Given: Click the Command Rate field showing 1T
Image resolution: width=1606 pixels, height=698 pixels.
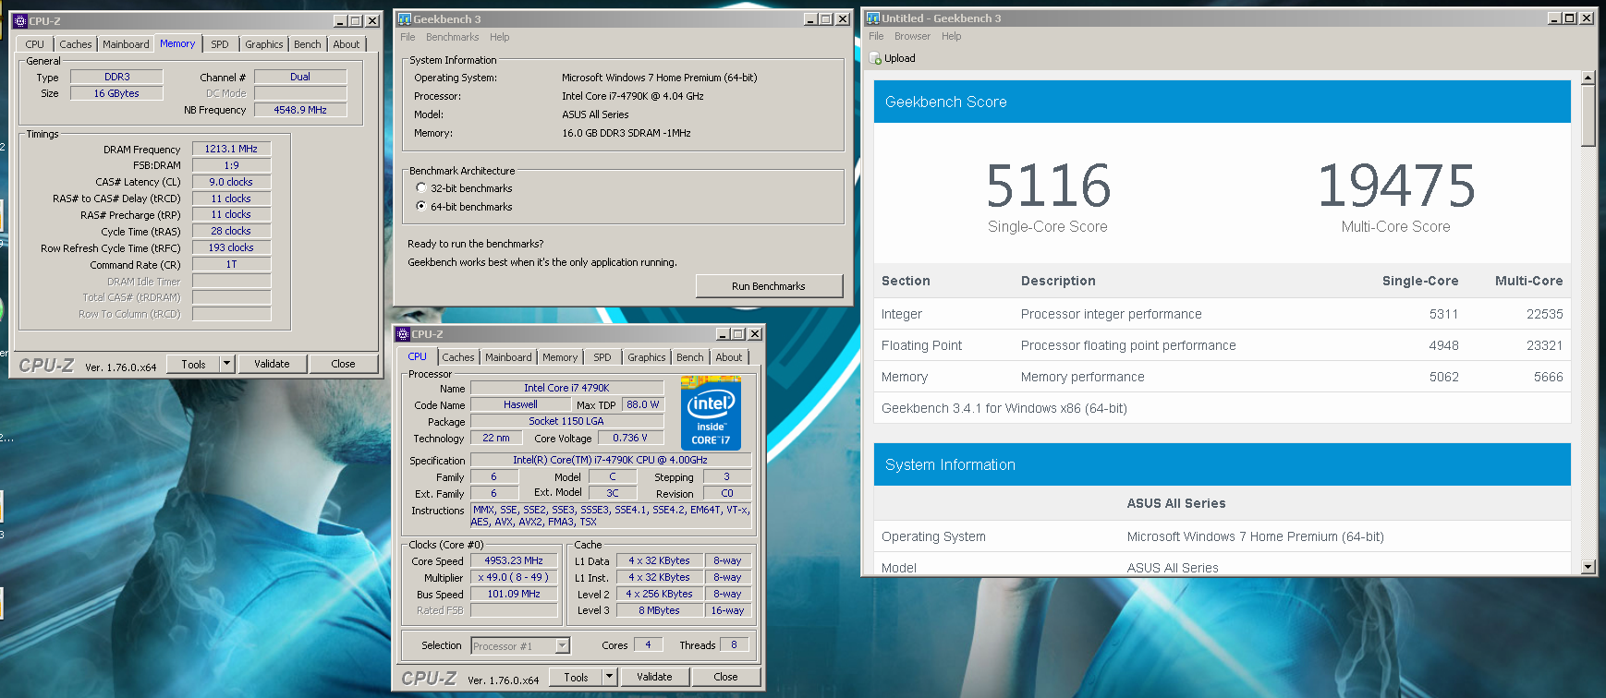Looking at the screenshot, I should pos(231,264).
